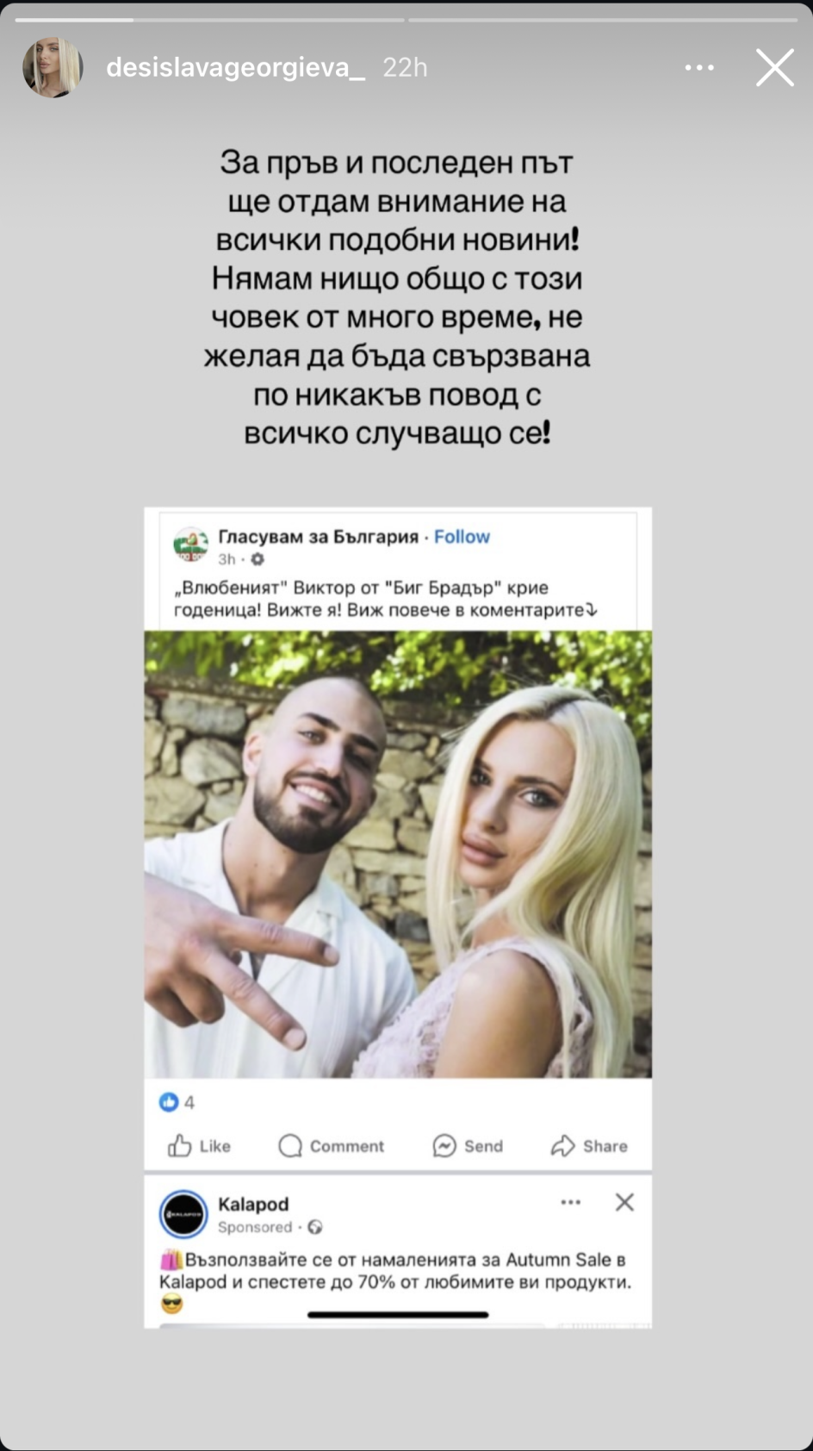Open the Kalapod advertiser name

click(x=253, y=1204)
